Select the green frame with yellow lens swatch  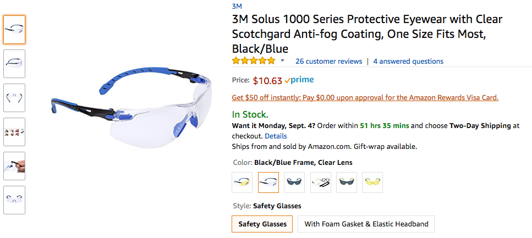[372, 182]
